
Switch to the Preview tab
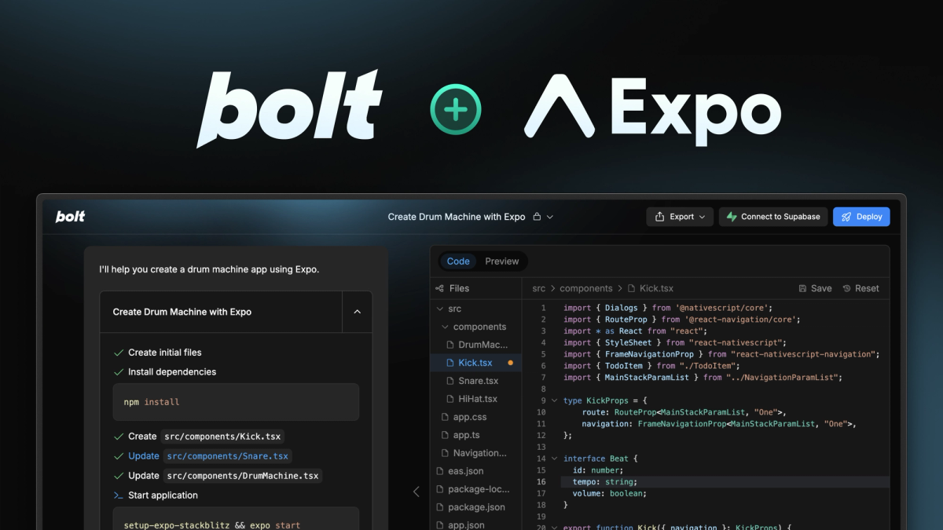point(502,261)
